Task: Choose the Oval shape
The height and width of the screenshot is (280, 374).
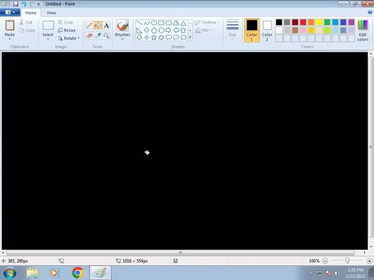Action: (154, 23)
